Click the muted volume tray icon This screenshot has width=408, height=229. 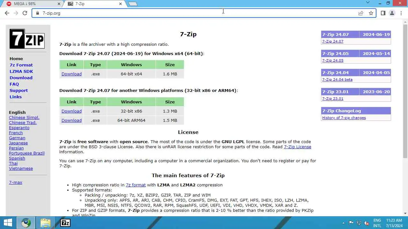pos(367,223)
